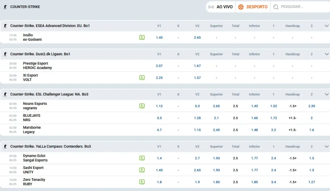Focus the PESQUISAR search field
Image resolution: width=330 pixels, height=191 pixels.
[x=300, y=7]
